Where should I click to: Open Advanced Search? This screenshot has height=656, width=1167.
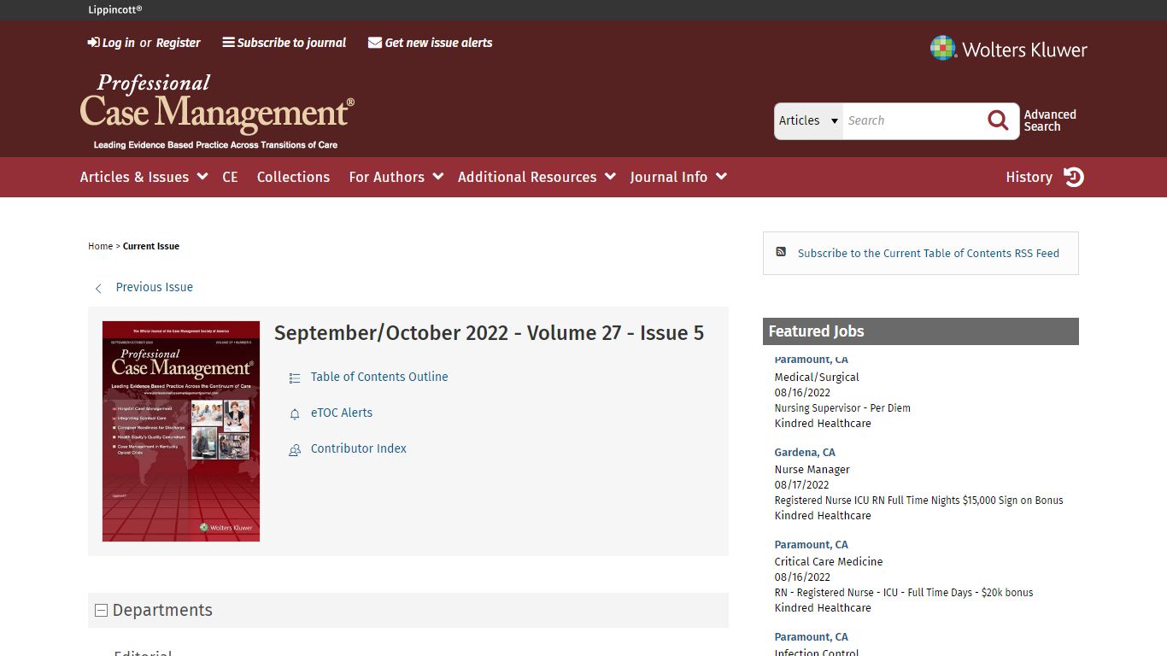(1050, 120)
